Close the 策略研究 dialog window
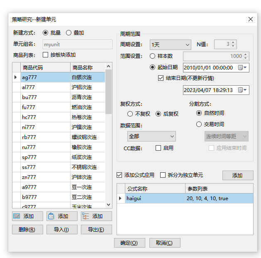The width and height of the screenshot is (261, 258). pyautogui.click(x=251, y=19)
